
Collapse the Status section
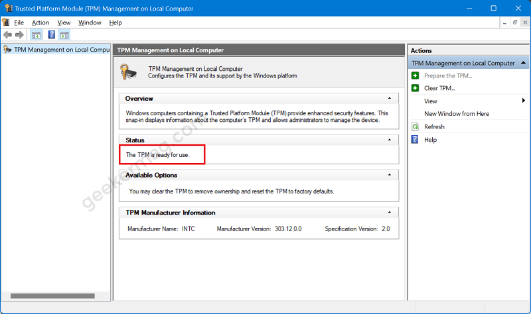click(x=390, y=140)
